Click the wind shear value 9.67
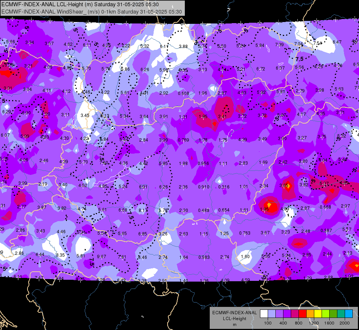 point(102,257)
